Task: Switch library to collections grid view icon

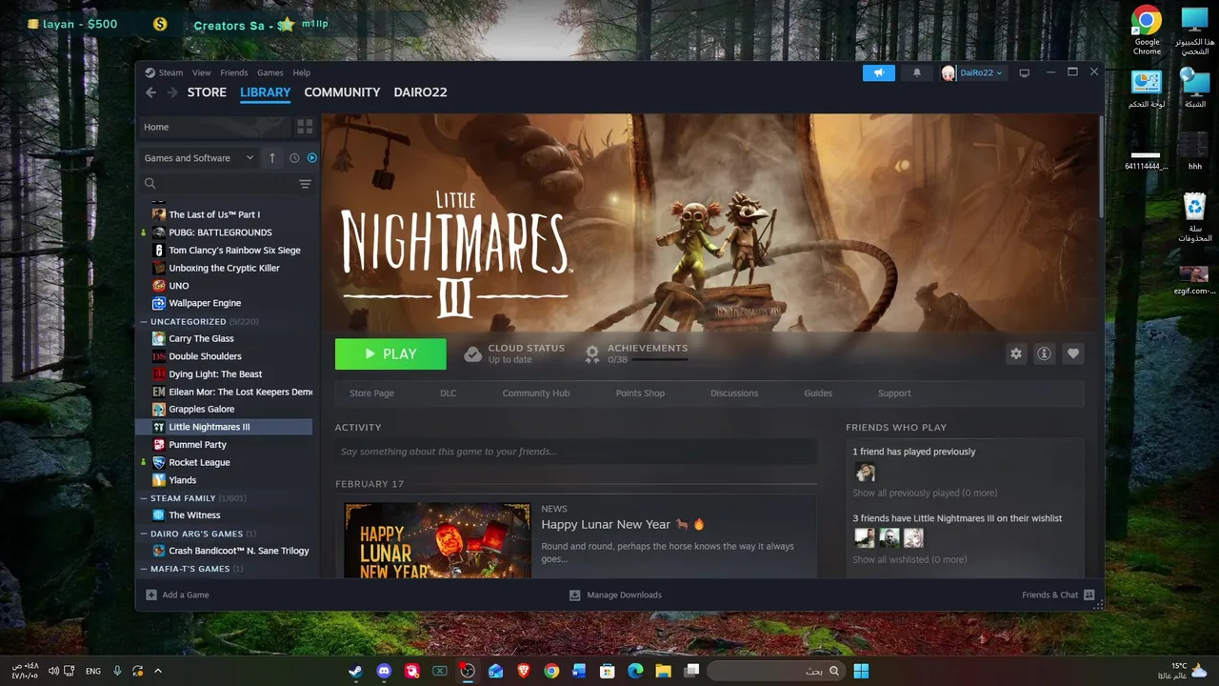Action: pyautogui.click(x=305, y=127)
